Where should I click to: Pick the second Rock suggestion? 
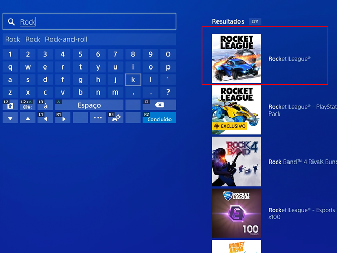tap(33, 39)
